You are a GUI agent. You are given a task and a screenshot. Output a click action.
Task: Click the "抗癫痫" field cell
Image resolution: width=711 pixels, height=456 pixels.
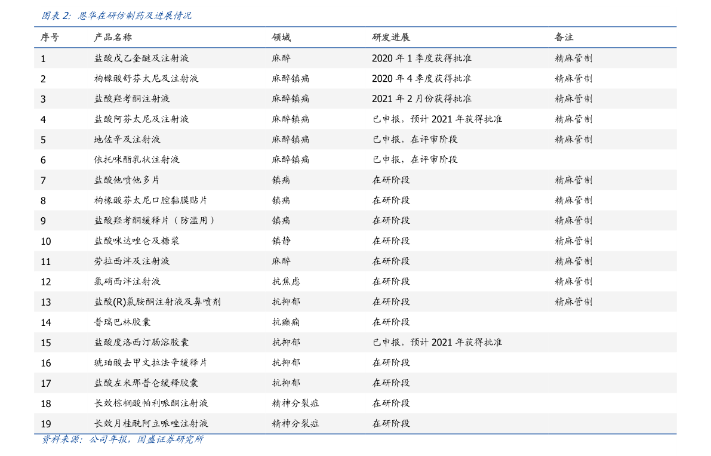pos(286,322)
